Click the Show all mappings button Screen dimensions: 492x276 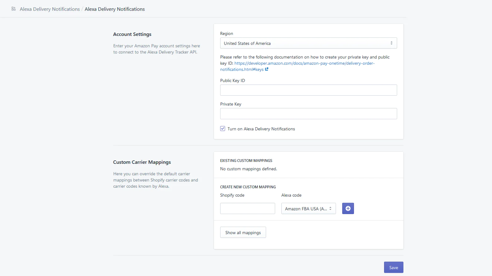coord(243,232)
